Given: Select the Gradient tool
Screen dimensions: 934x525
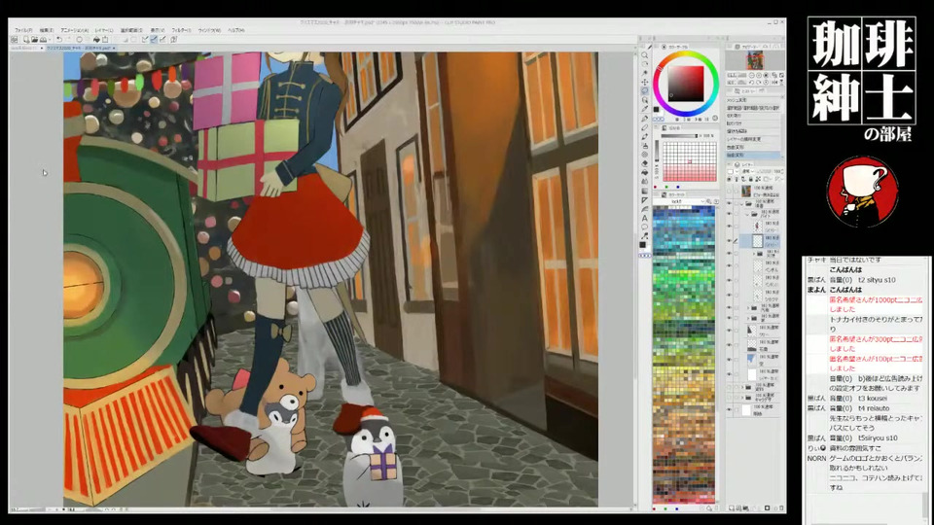Looking at the screenshot, I should [644, 192].
